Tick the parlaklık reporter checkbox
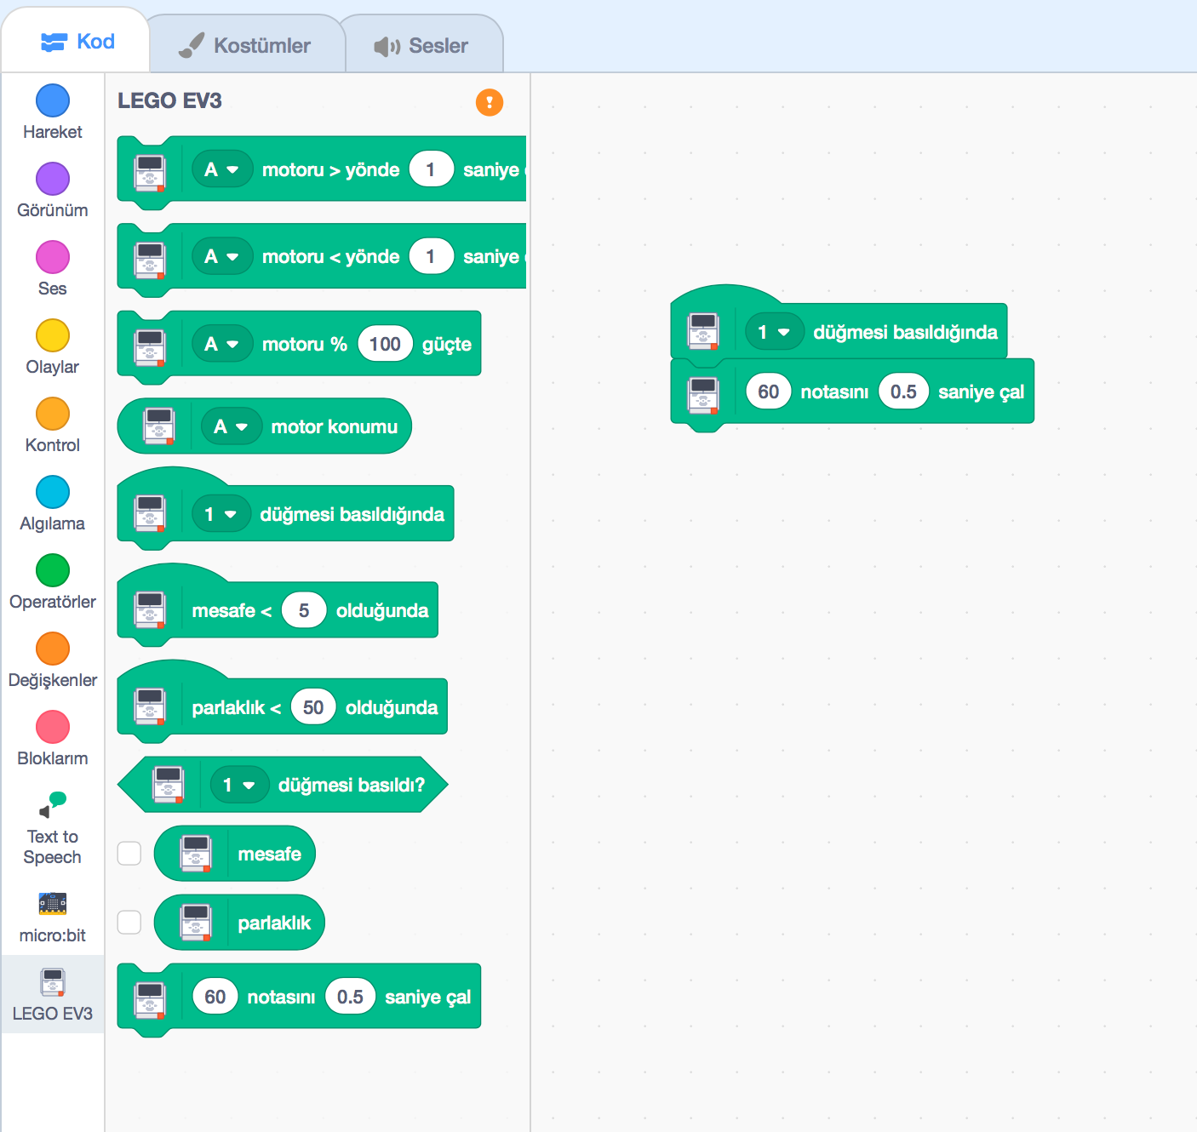The image size is (1197, 1132). pos(129,923)
